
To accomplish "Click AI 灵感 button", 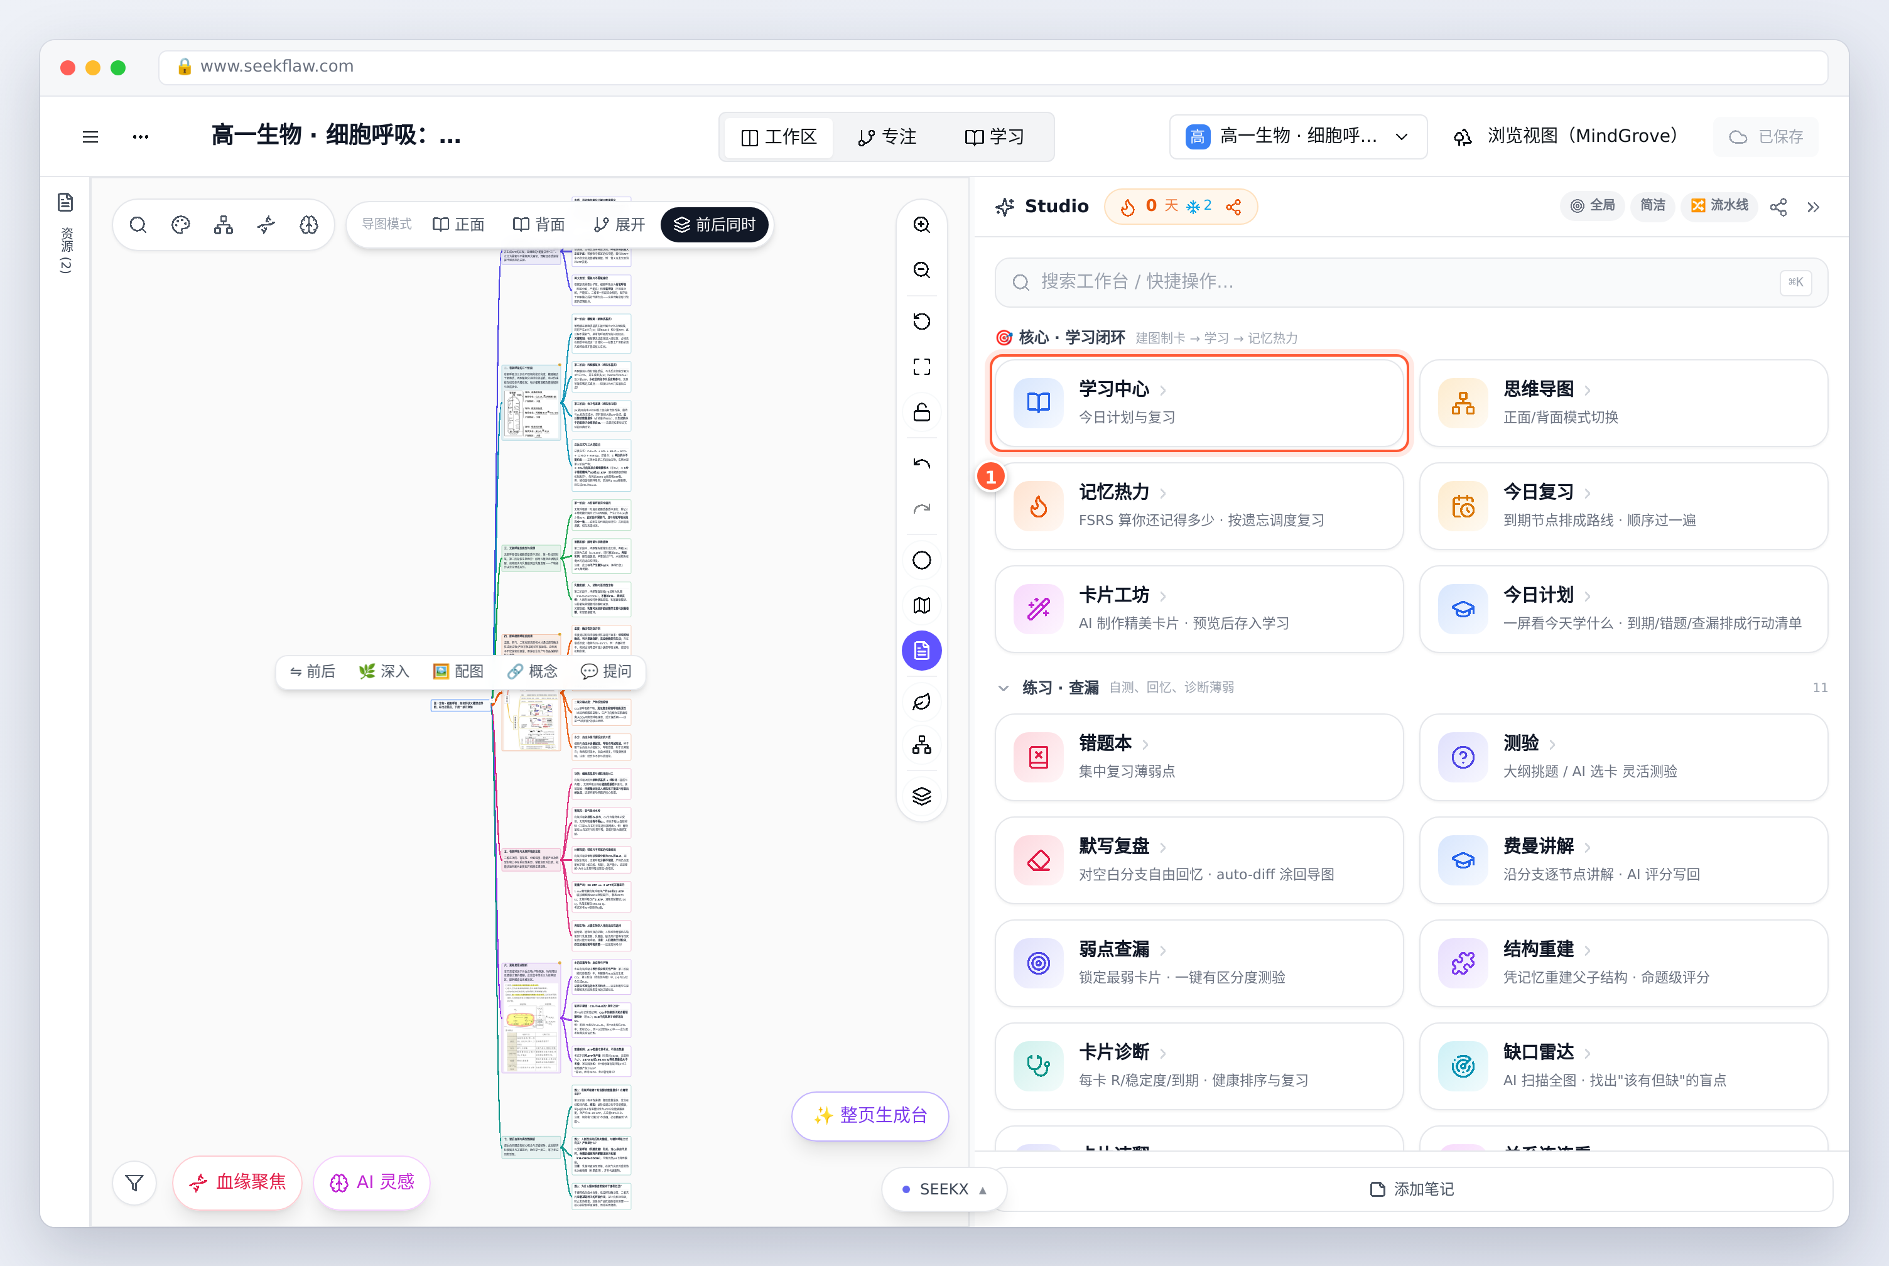I will tap(371, 1183).
